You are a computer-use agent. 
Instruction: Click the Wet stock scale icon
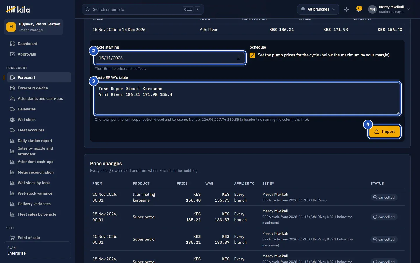(12, 120)
